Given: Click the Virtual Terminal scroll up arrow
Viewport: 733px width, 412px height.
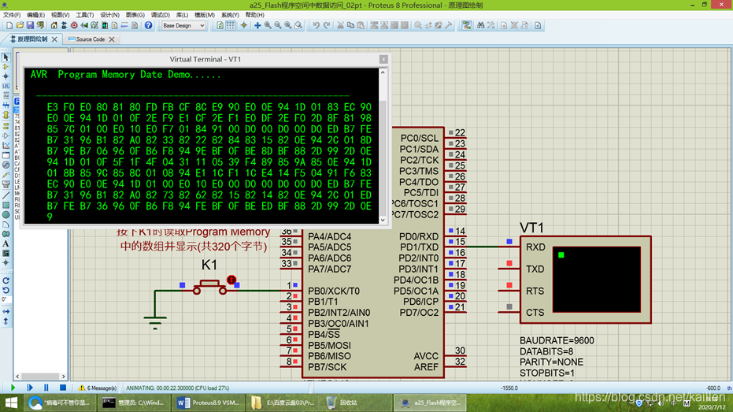Looking at the screenshot, I should [383, 72].
